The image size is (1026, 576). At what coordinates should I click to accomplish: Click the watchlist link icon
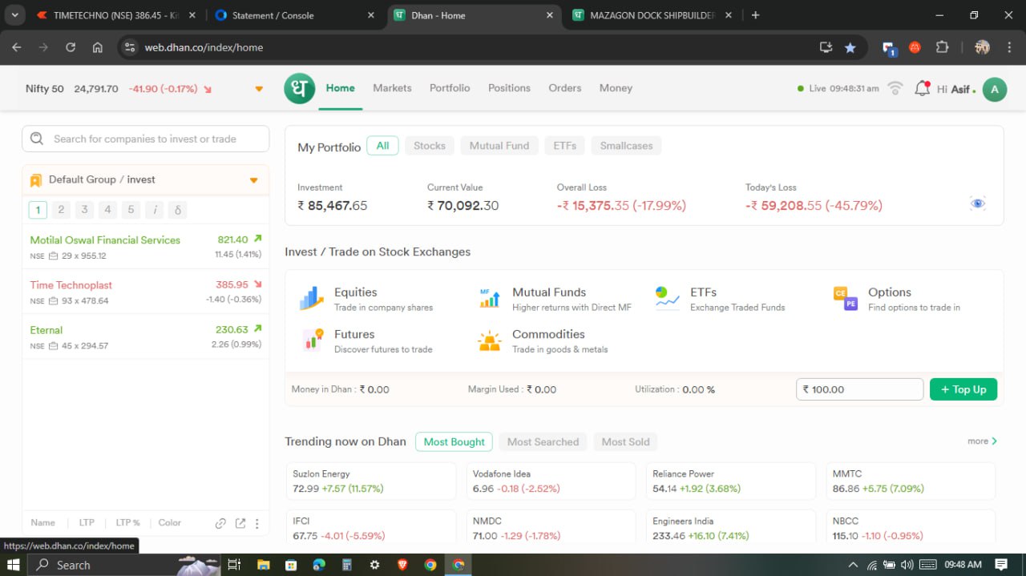click(220, 523)
